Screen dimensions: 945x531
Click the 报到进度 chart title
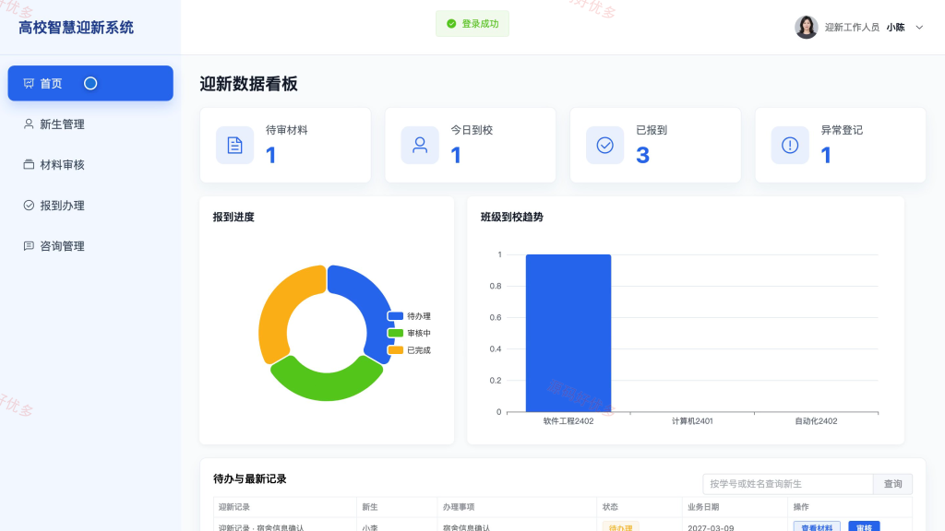(x=233, y=217)
